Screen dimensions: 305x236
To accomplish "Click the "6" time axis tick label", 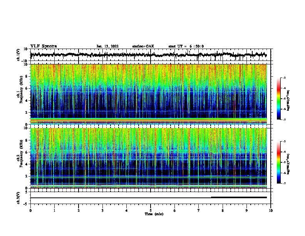I will (x=175, y=211).
